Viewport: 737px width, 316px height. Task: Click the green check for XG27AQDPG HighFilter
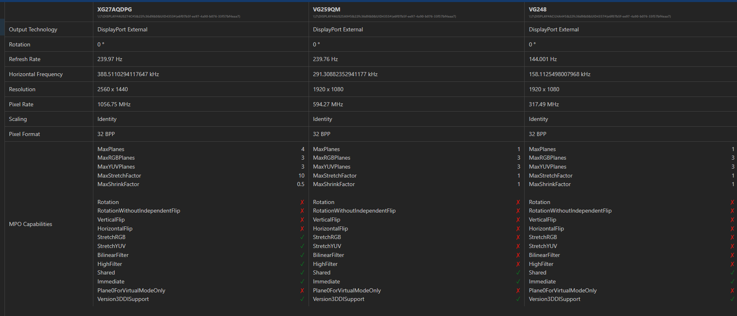tap(302, 264)
